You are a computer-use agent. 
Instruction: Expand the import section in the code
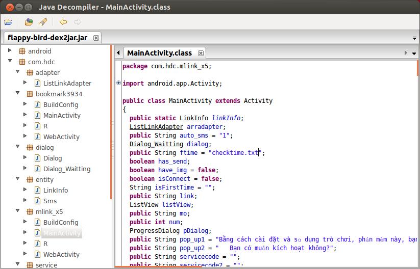[119, 83]
